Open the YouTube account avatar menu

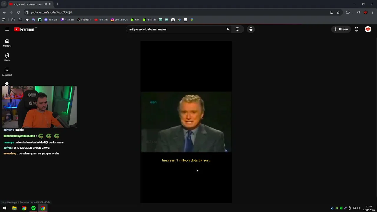368,29
